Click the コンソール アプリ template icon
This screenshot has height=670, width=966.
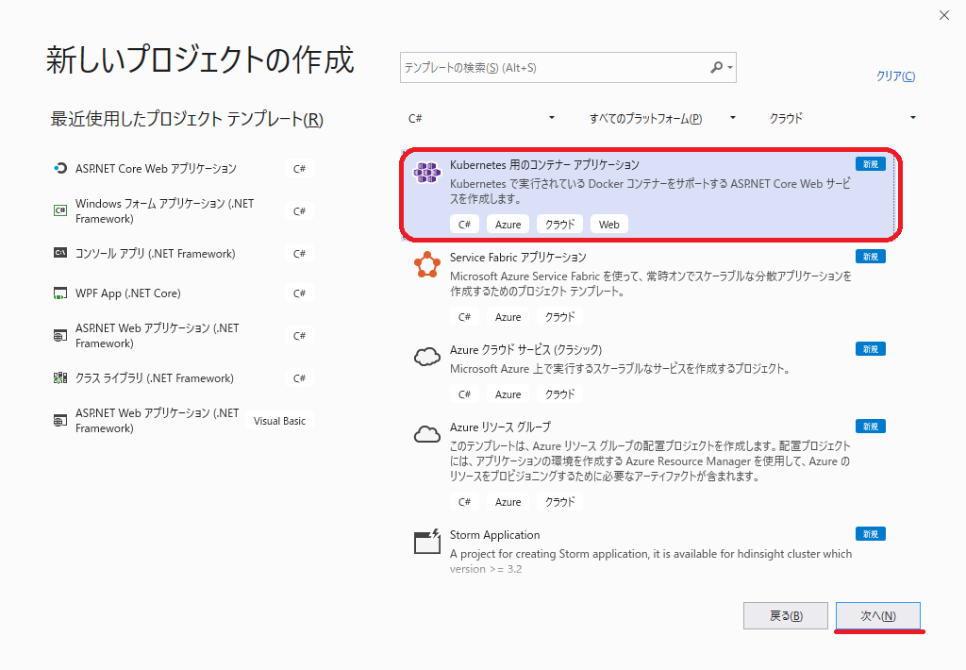pyautogui.click(x=58, y=253)
